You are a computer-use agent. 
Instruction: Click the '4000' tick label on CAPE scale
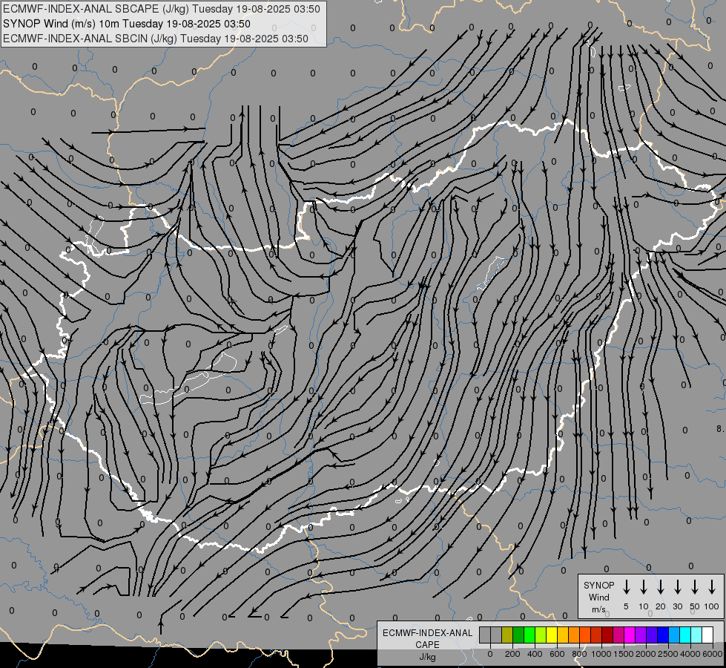click(690, 654)
